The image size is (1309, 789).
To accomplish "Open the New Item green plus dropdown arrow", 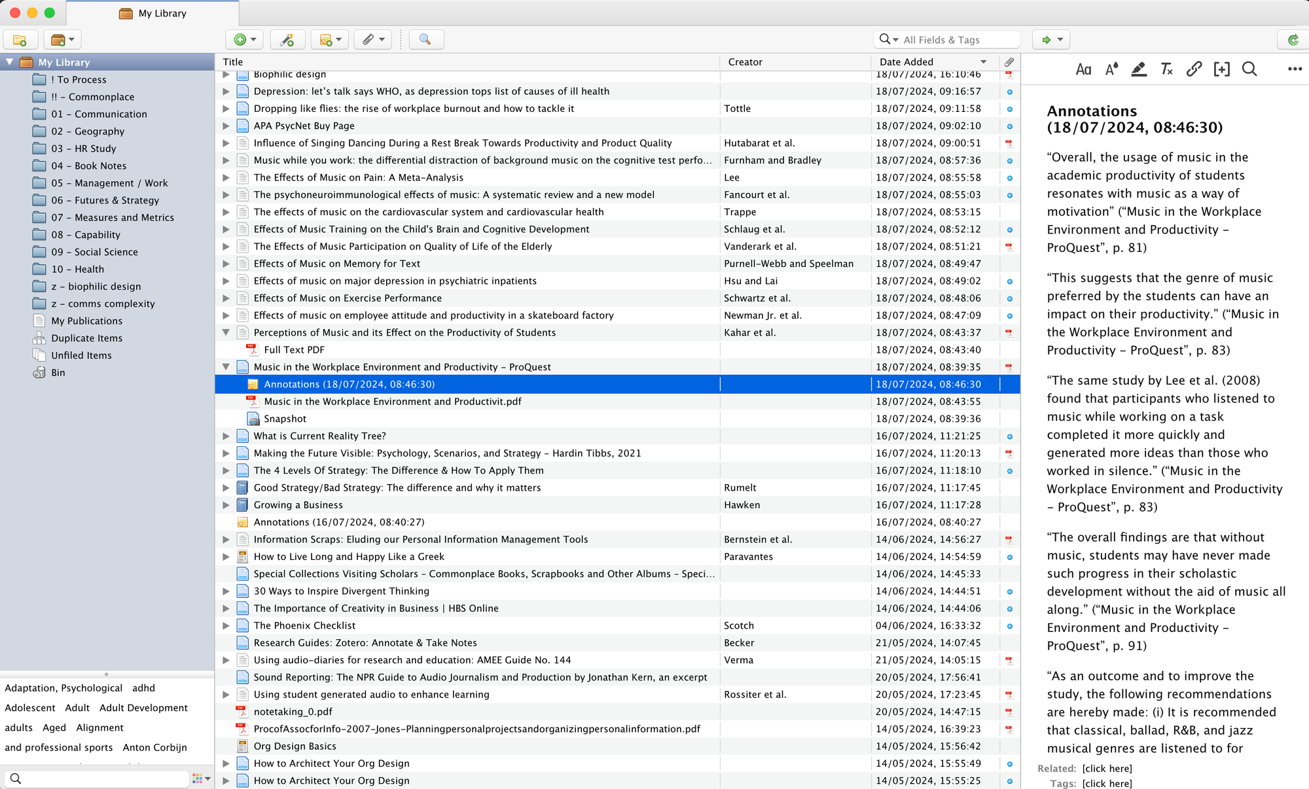I will [x=253, y=39].
